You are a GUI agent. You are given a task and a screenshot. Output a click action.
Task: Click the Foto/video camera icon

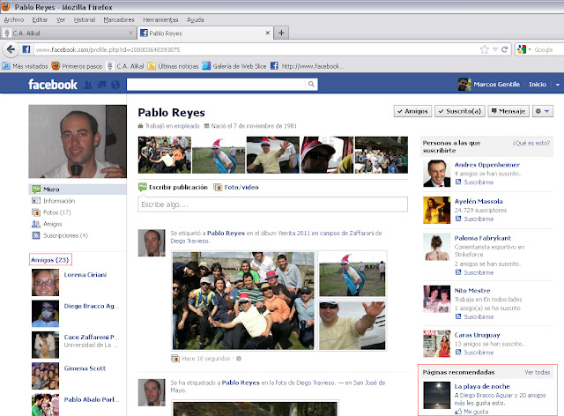[x=218, y=187]
